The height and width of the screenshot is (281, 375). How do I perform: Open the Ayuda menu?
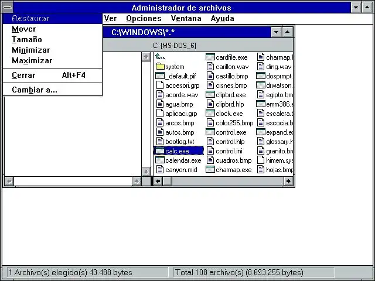[223, 18]
